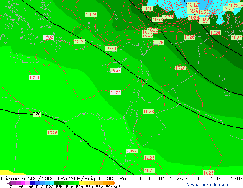
Task: Click legend value 510
Action: pos(39,186)
